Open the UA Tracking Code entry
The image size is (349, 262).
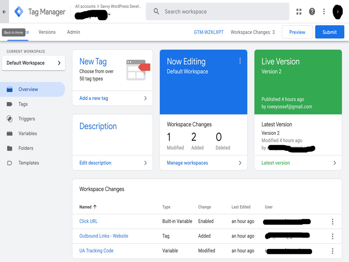[96, 250]
